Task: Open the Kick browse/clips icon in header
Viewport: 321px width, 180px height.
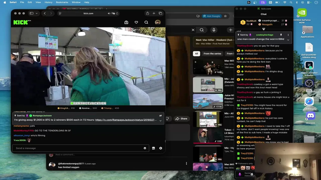Action: [126, 22]
